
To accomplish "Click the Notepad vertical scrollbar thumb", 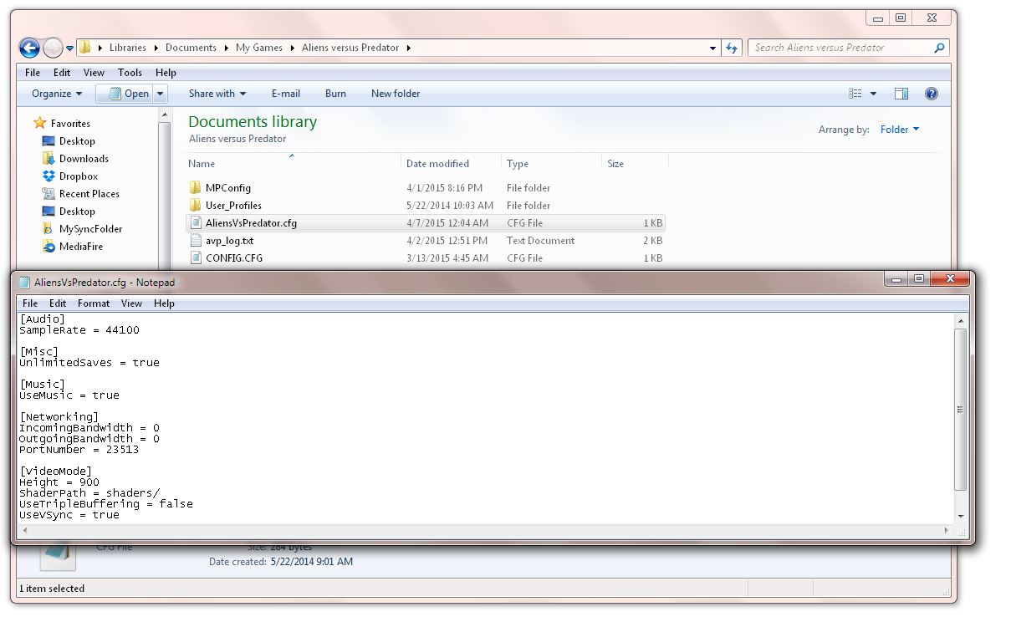I will (x=960, y=410).
